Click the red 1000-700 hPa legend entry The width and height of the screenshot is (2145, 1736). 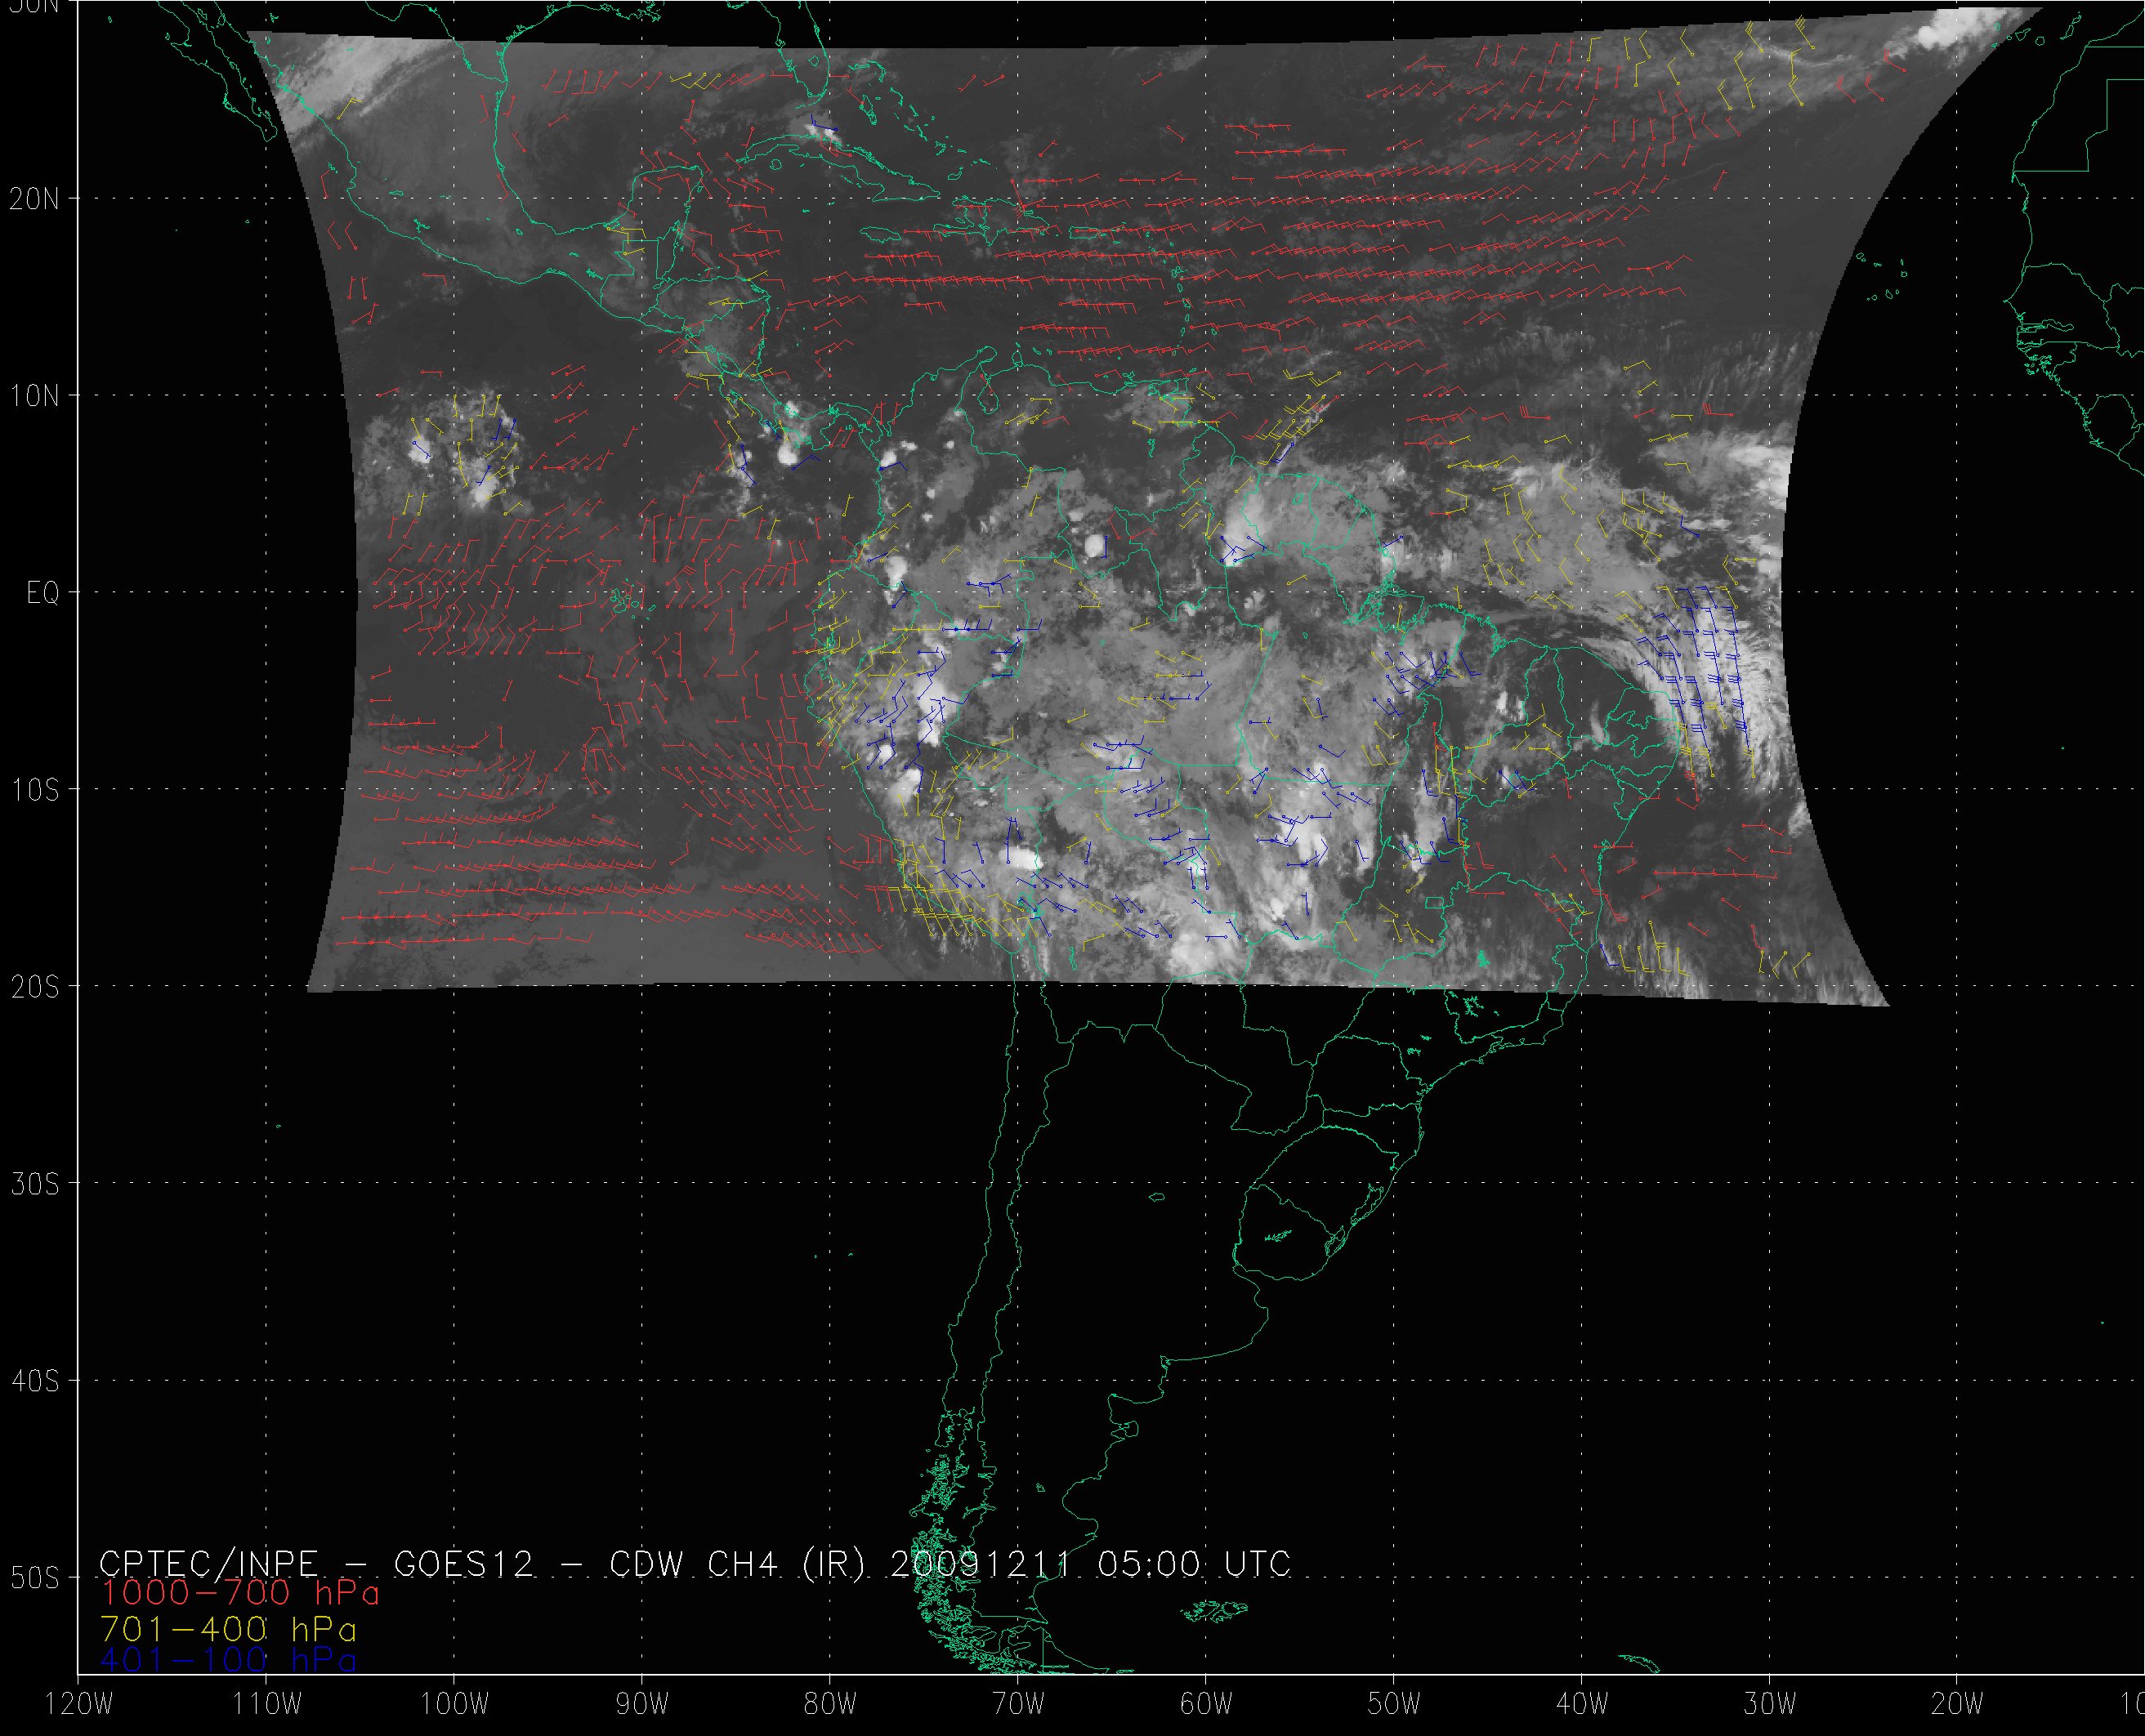pyautogui.click(x=240, y=1592)
